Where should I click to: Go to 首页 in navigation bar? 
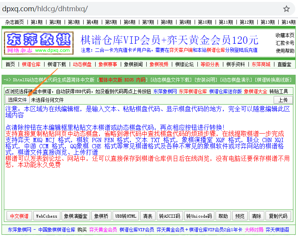coord(10,65)
